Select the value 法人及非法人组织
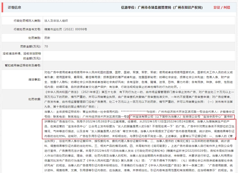 56,21
